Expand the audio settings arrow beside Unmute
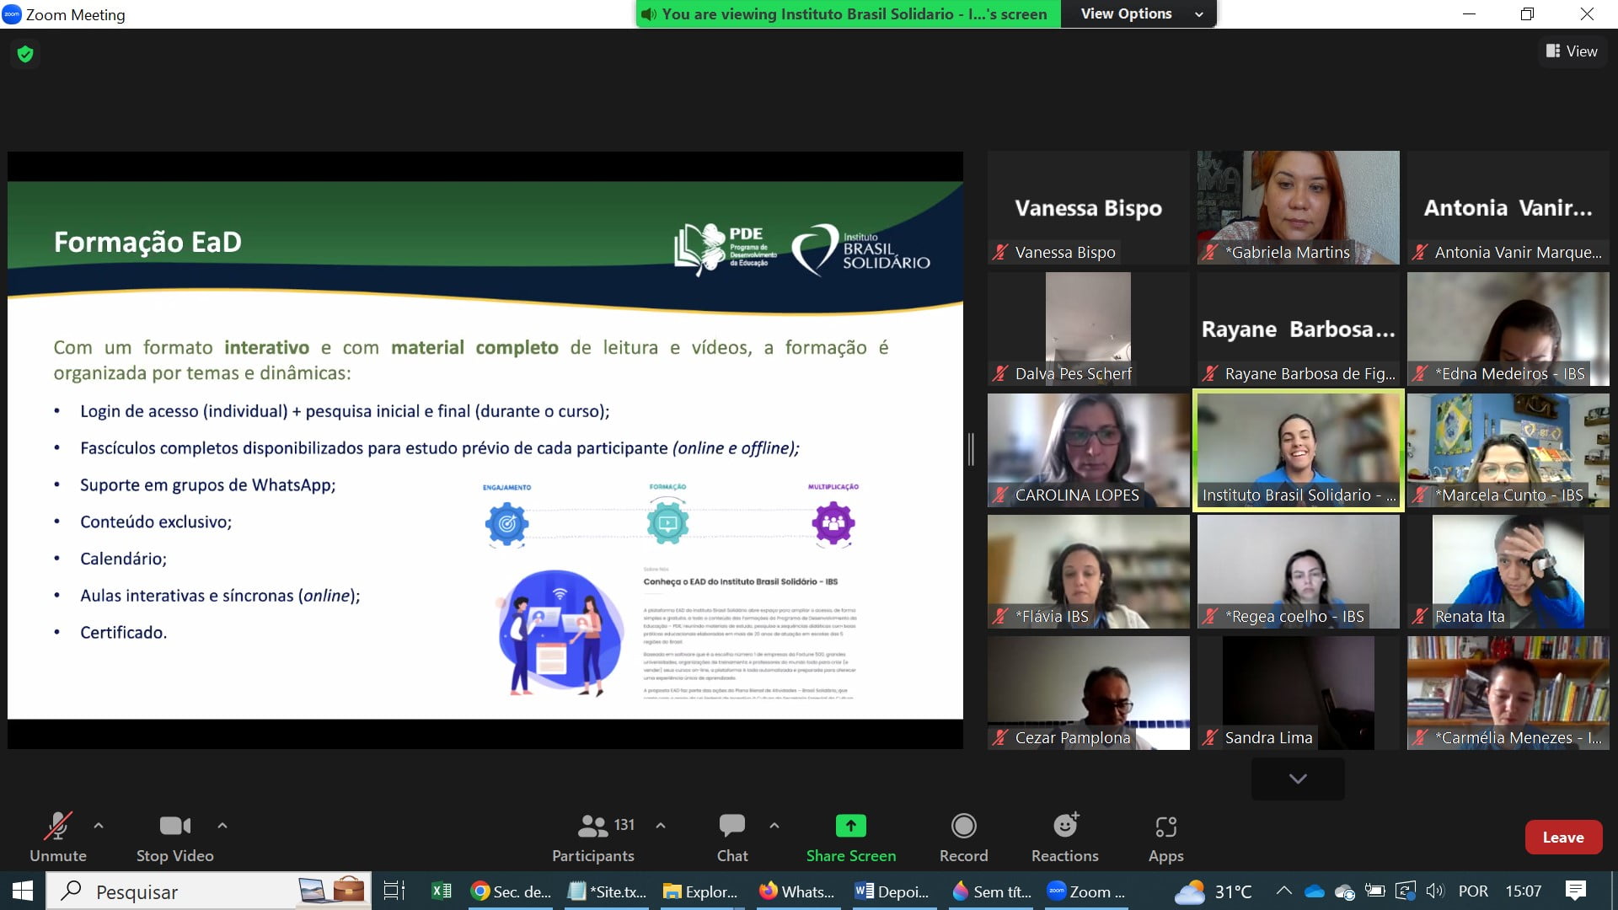This screenshot has height=910, width=1618. coord(99,826)
